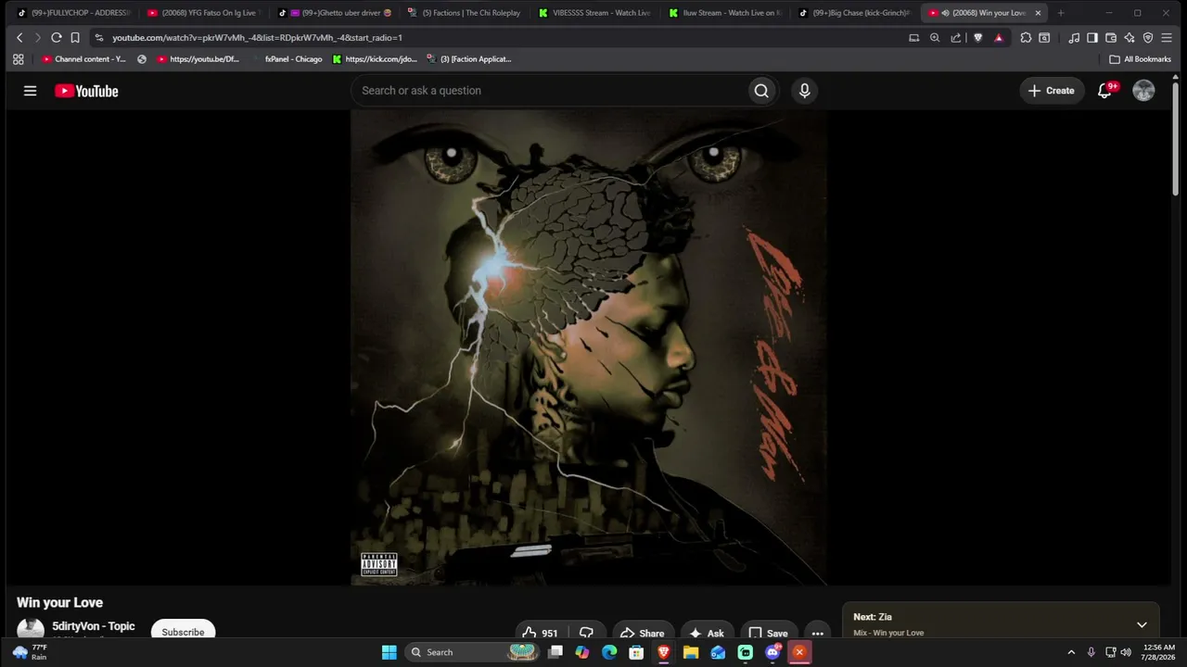Viewport: 1187px width, 667px height.
Task: Open the YouTube account avatar menu
Action: 1143,91
